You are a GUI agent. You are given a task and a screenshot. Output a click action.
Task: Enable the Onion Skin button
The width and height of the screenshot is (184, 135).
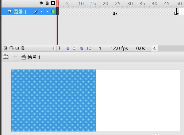pos(67,48)
